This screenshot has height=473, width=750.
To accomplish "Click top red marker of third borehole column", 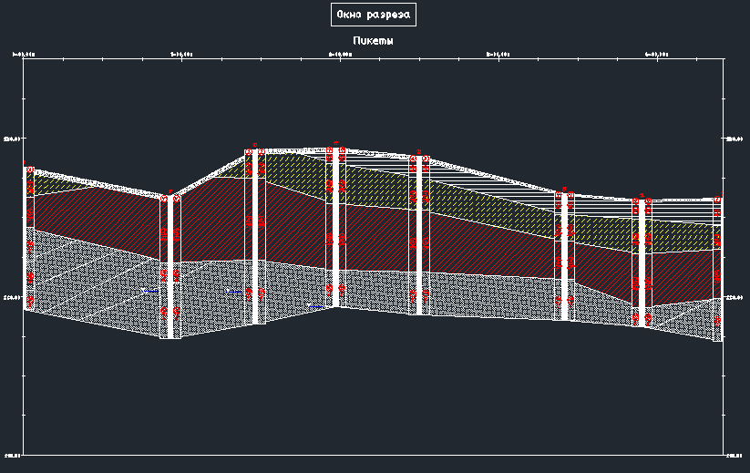I will coord(254,153).
